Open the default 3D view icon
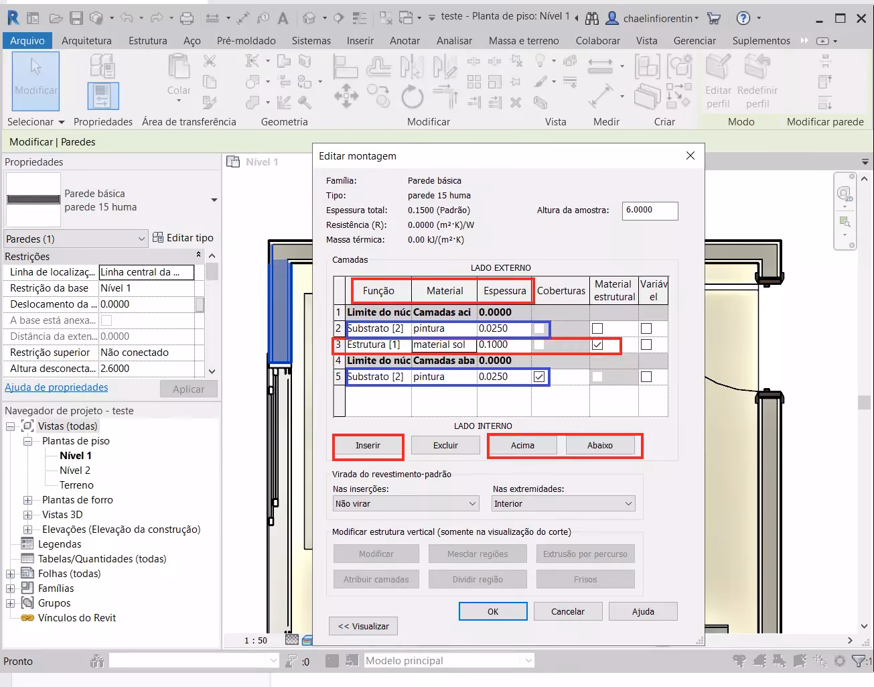Screen dimensions: 874x687 tap(309, 18)
